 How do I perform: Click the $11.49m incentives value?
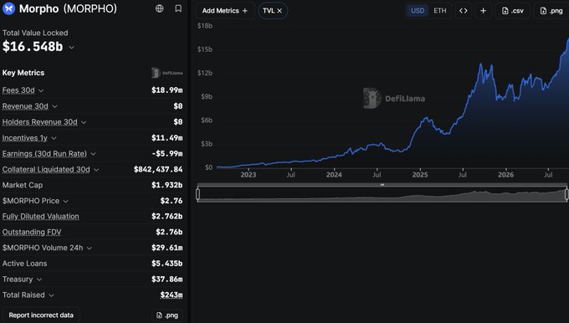coord(167,138)
